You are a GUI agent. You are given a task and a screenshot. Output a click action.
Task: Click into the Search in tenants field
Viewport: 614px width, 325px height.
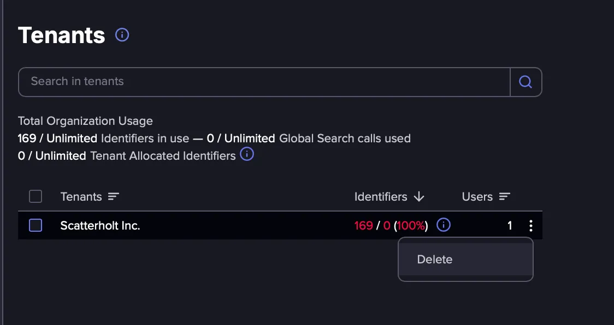pos(264,82)
